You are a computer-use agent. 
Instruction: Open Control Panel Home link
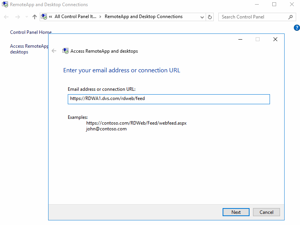[x=31, y=32]
